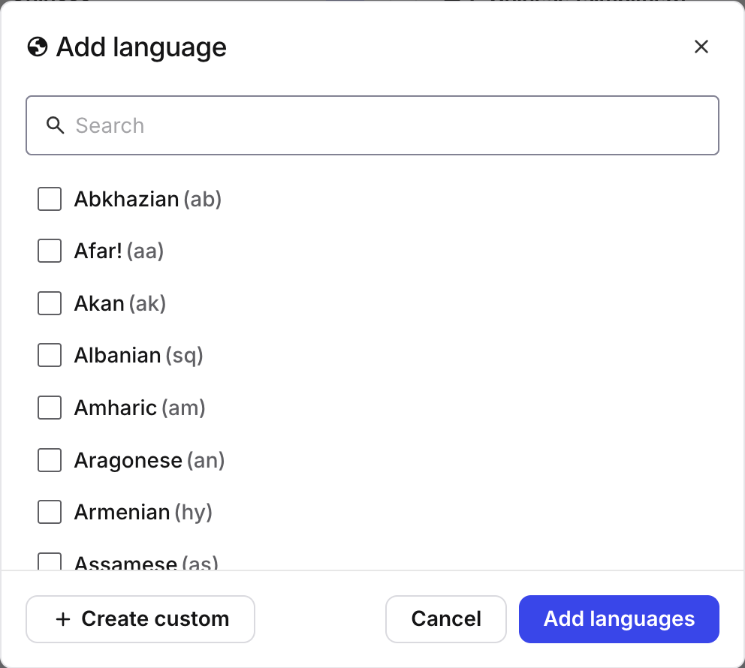The width and height of the screenshot is (745, 668).
Task: Select the Akan (ak) checkbox
Action: click(x=49, y=303)
